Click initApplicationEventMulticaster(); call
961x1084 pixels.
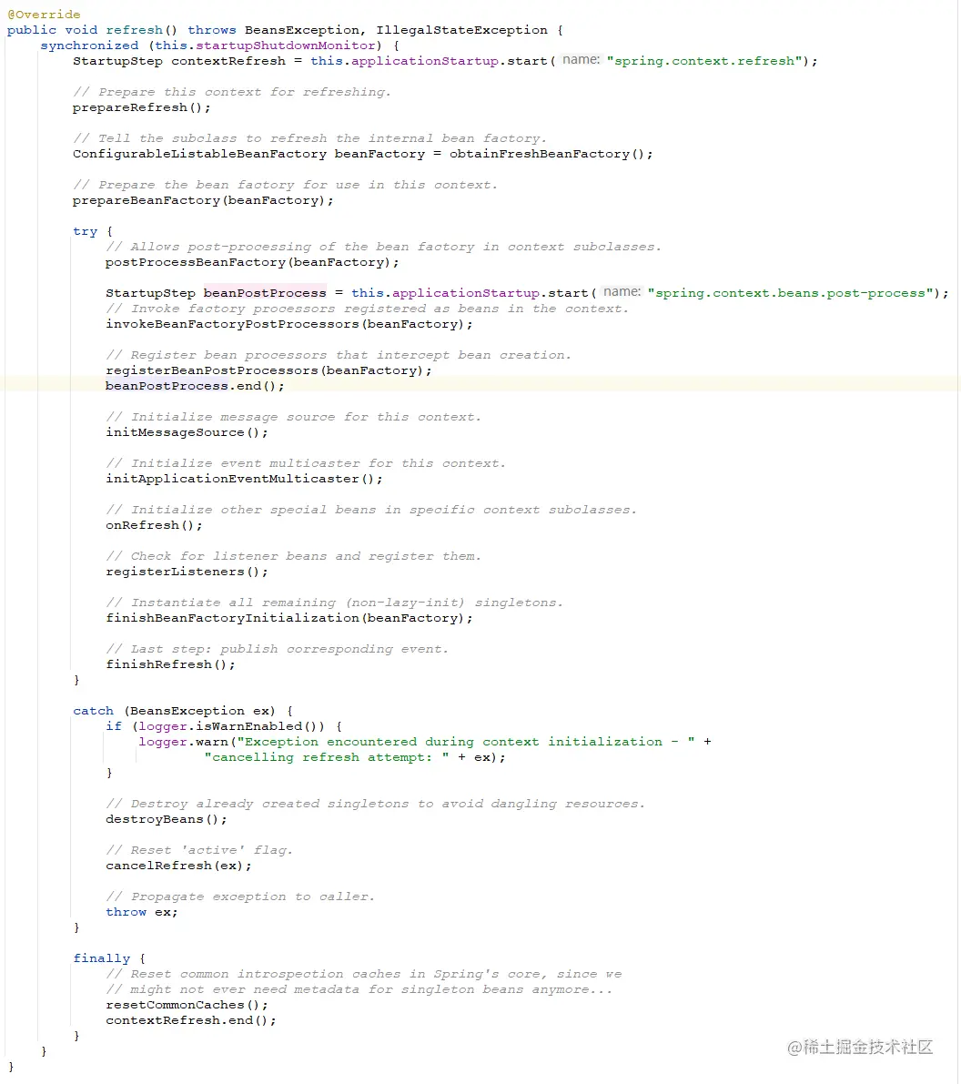coord(244,479)
